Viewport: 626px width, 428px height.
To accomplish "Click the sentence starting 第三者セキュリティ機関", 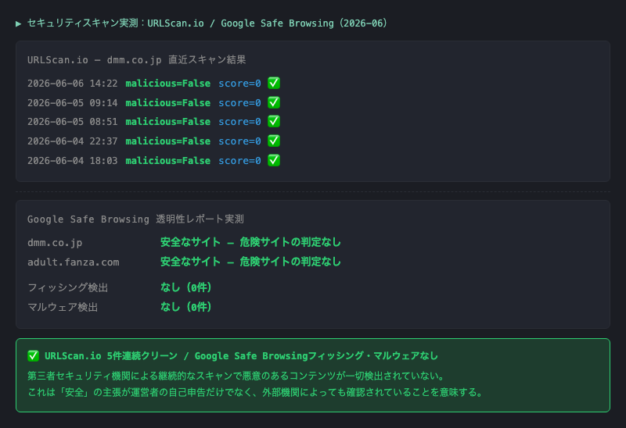I will tap(236, 376).
